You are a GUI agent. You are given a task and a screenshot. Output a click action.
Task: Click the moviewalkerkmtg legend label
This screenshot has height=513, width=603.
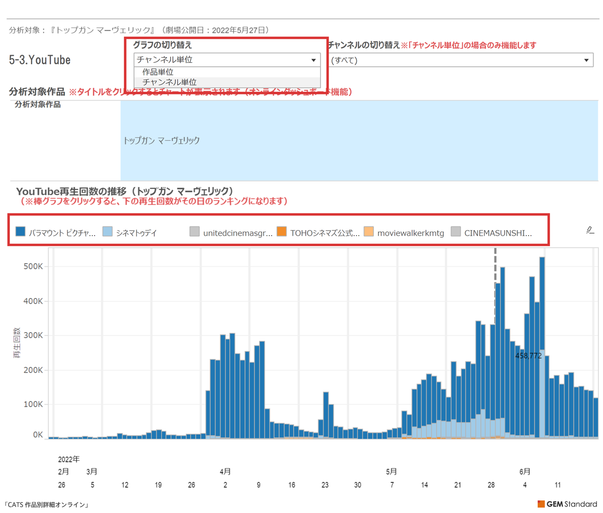pyautogui.click(x=411, y=233)
